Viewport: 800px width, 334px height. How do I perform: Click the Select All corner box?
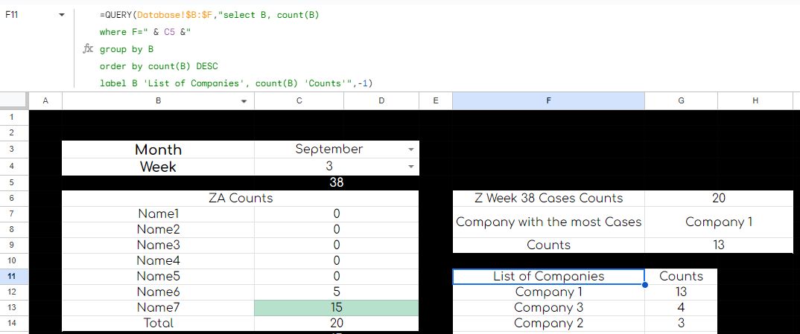(13, 101)
